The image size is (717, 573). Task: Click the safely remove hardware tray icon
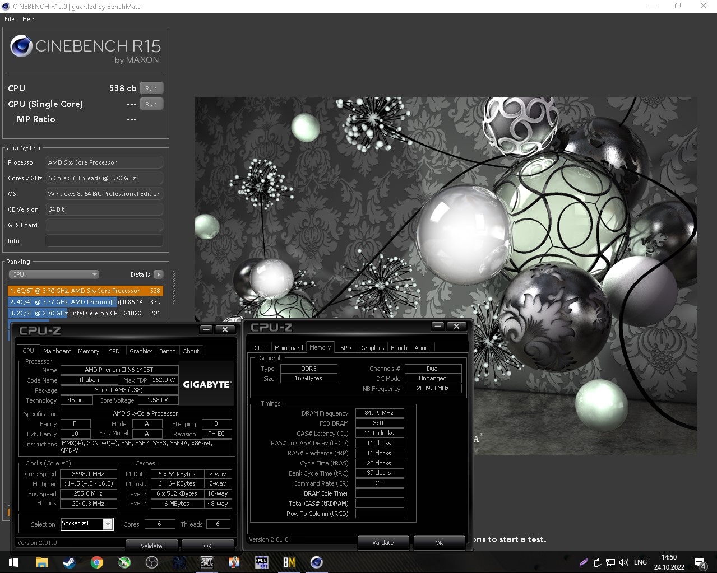(x=597, y=562)
